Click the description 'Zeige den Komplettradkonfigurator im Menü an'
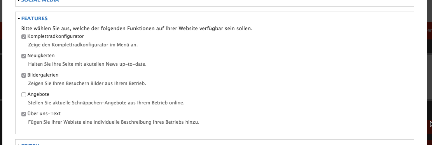Screen dimensions: 432x145 click(x=83, y=45)
